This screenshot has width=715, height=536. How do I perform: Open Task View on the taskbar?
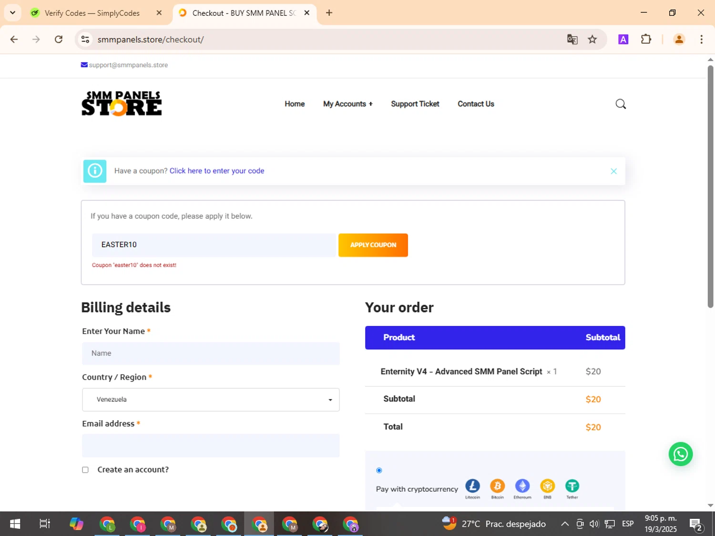(x=44, y=524)
